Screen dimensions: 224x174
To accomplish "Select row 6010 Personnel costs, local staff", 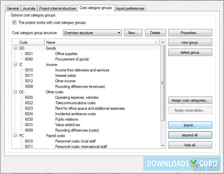I will tap(86, 141).
